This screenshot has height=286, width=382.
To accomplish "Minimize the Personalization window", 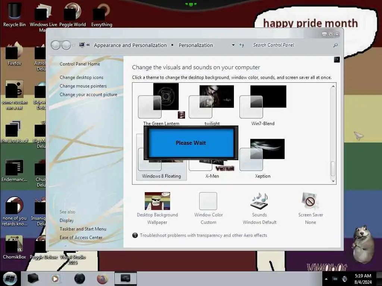I will 324,35.
